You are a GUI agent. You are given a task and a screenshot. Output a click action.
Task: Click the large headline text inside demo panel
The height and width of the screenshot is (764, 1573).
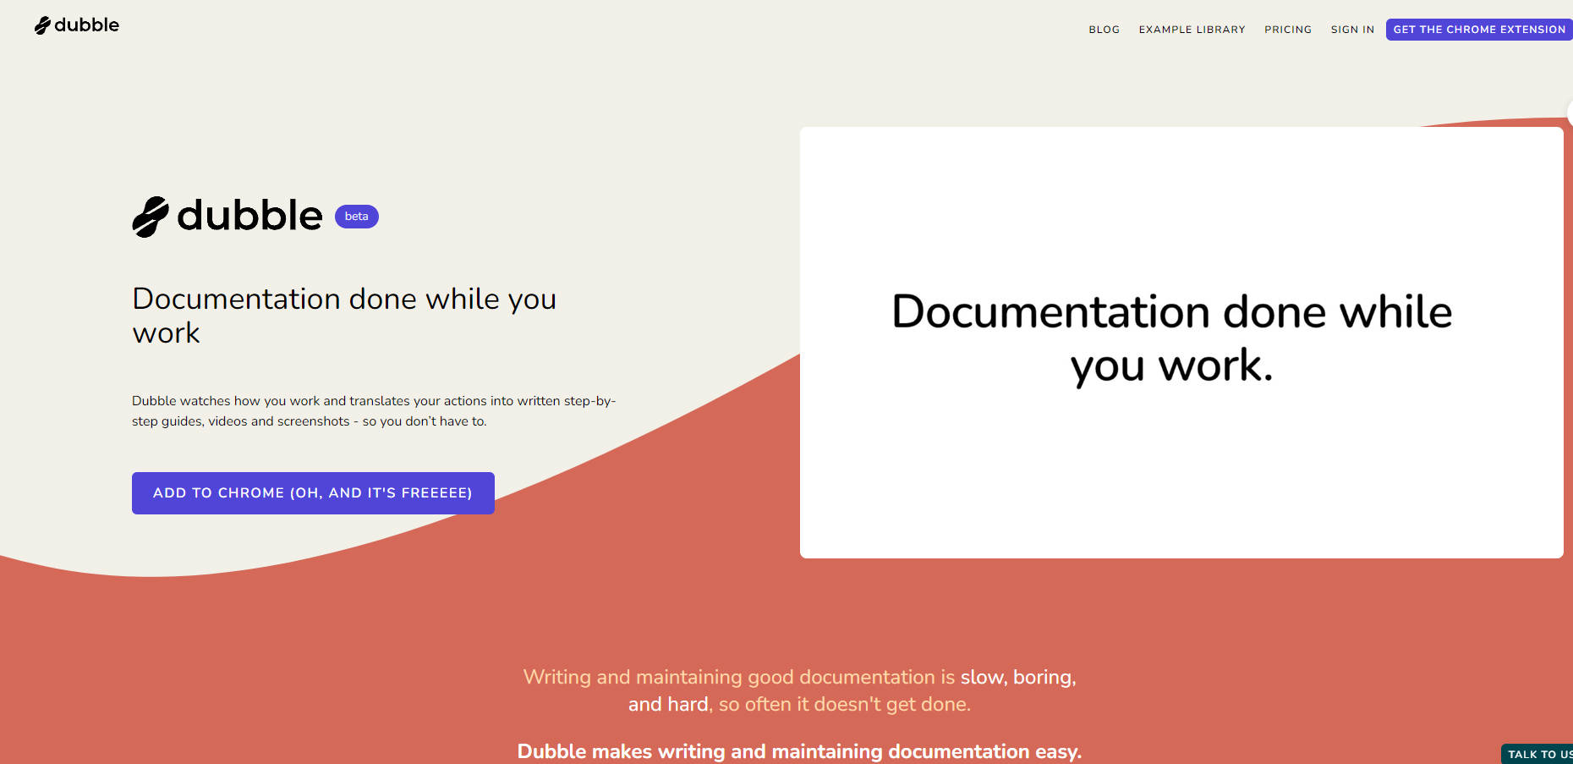pyautogui.click(x=1171, y=338)
